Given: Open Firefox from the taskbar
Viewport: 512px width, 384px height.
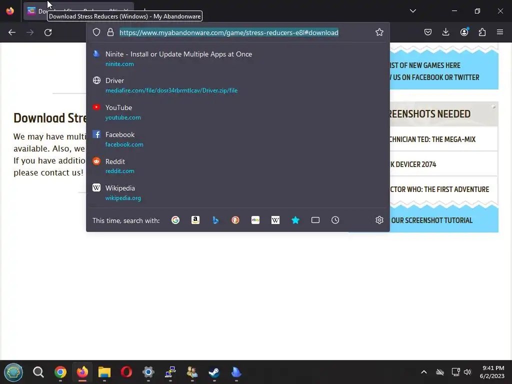Looking at the screenshot, I should (x=82, y=372).
